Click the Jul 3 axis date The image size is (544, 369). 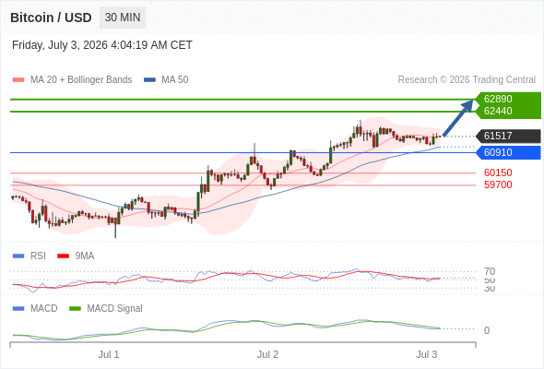pyautogui.click(x=427, y=354)
